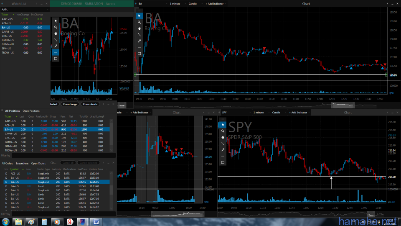Select pointer tool in BA 1-minute chart toolbar
This screenshot has width=401, height=226.
(139, 16)
